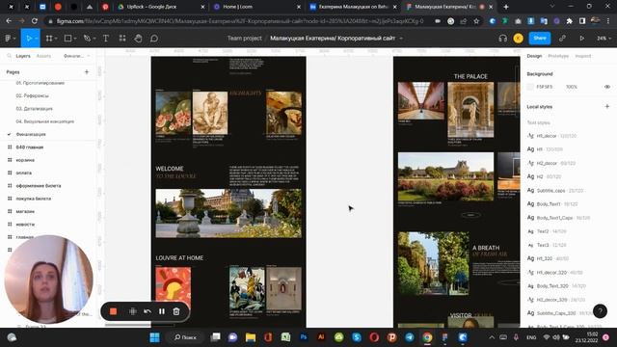Select the корзина frame layer

tap(25, 160)
